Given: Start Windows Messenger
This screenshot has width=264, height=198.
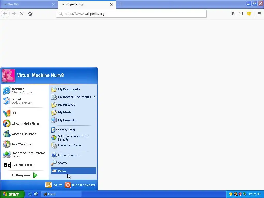Looking at the screenshot, I should point(25,134).
